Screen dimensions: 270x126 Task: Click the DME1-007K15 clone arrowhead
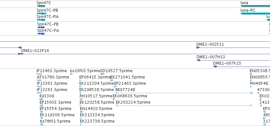[215, 66]
